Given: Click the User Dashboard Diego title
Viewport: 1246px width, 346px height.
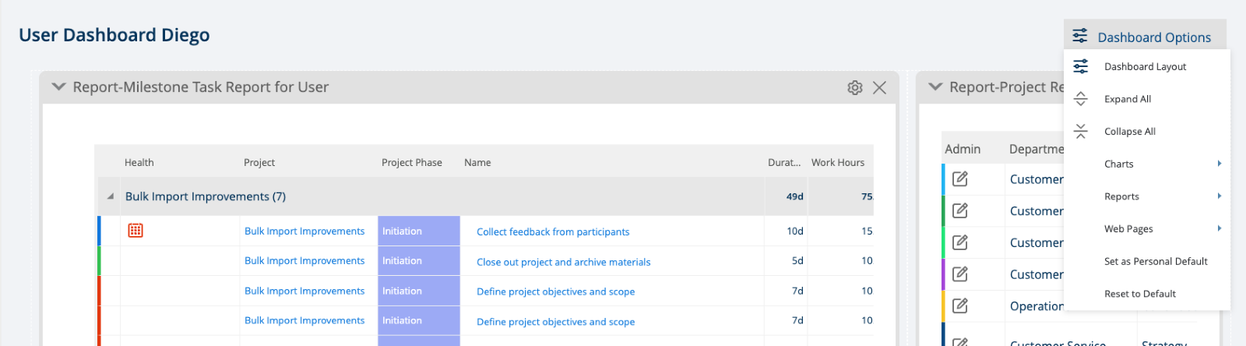Looking at the screenshot, I should tap(114, 35).
